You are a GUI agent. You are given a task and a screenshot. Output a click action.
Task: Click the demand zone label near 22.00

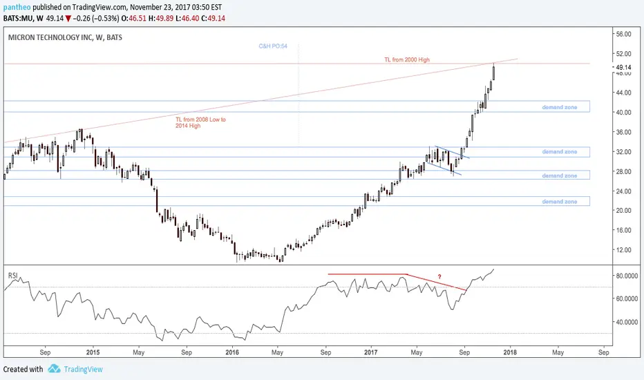560,202
